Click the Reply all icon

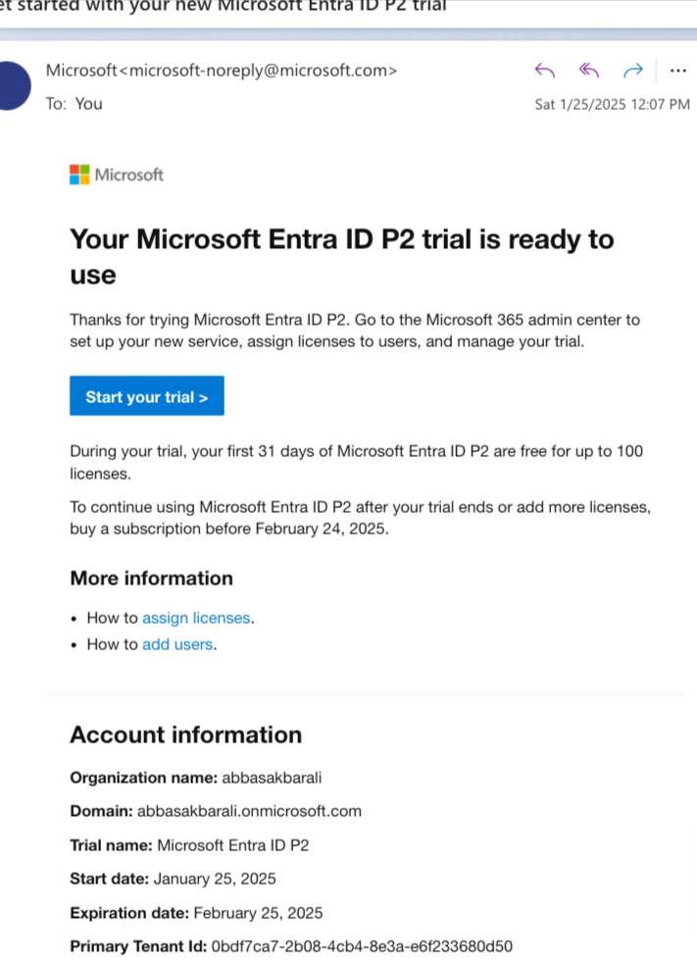[589, 71]
